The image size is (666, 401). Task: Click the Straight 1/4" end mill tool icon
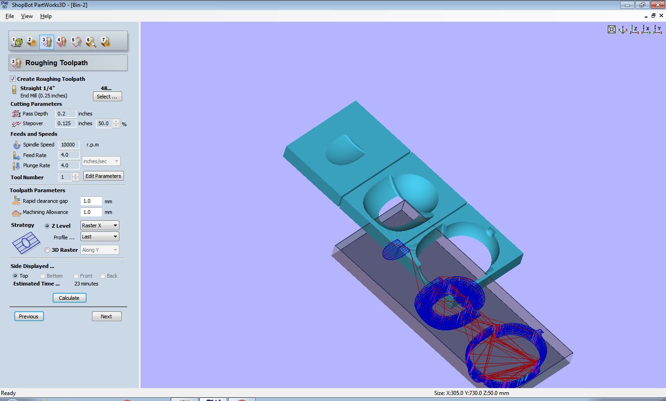click(14, 90)
